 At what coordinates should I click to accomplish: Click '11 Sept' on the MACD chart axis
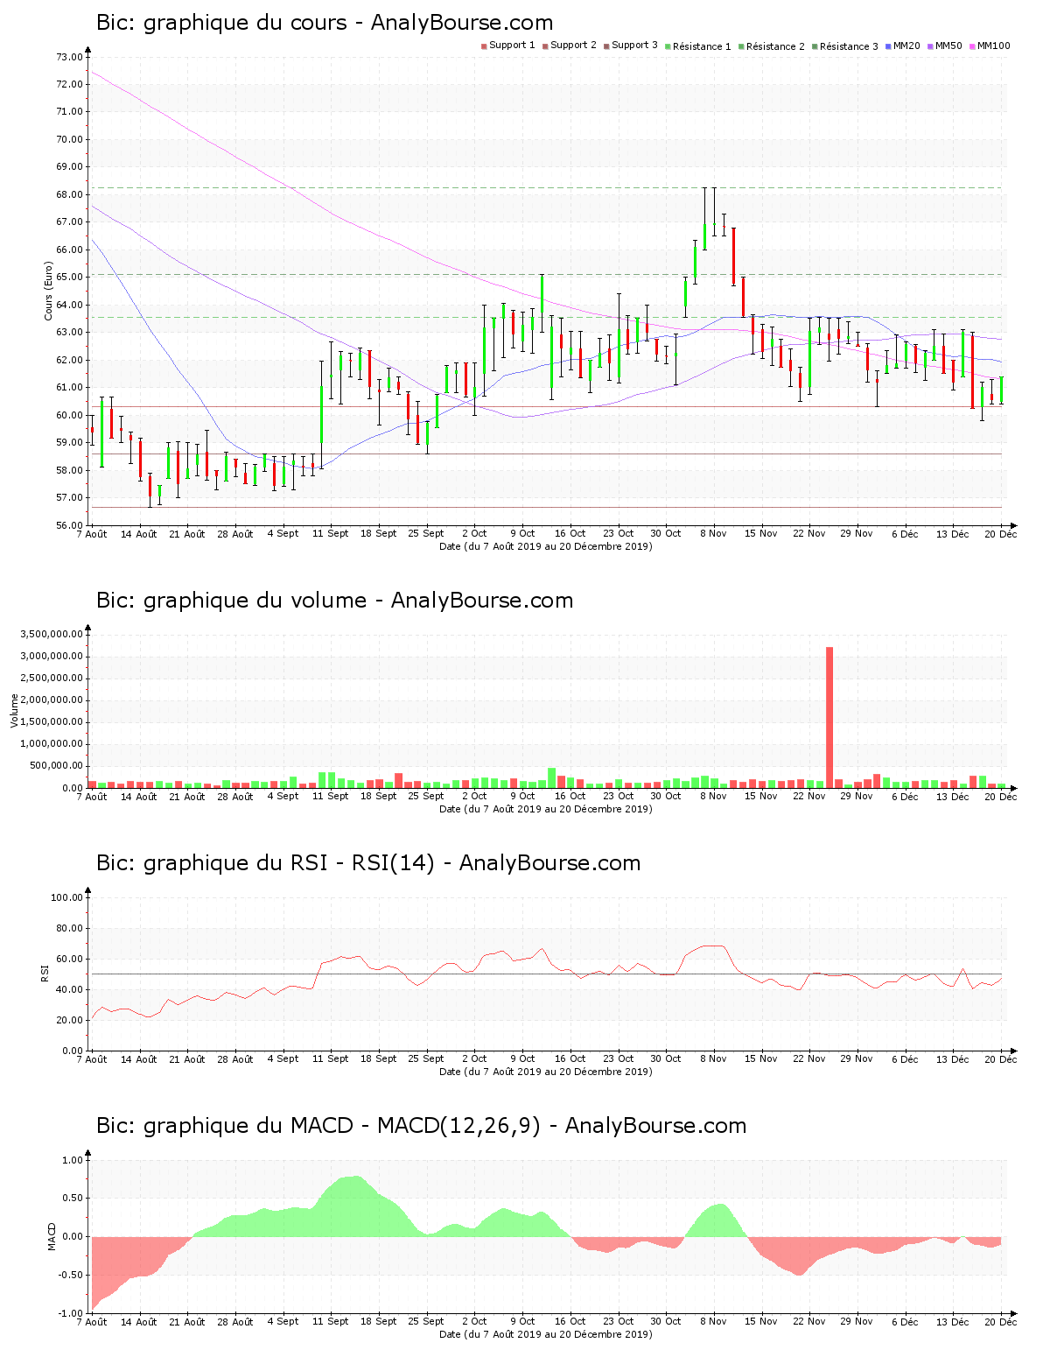pos(331,1321)
